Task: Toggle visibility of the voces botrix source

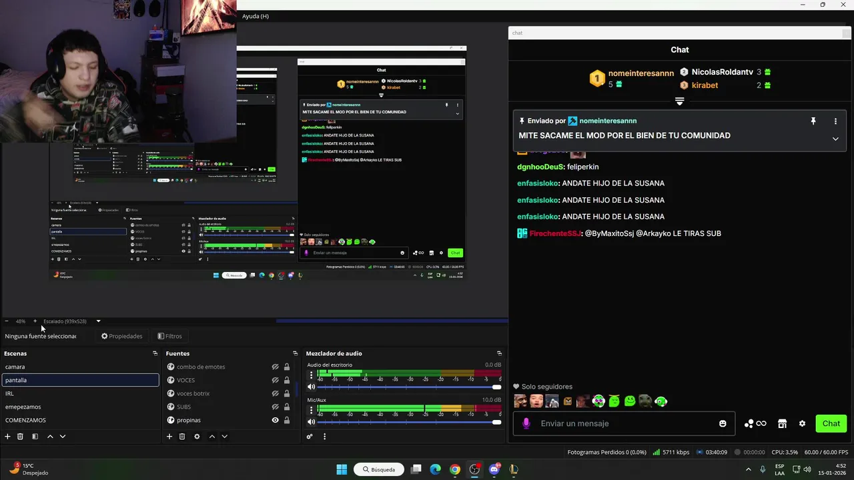Action: pos(275,393)
